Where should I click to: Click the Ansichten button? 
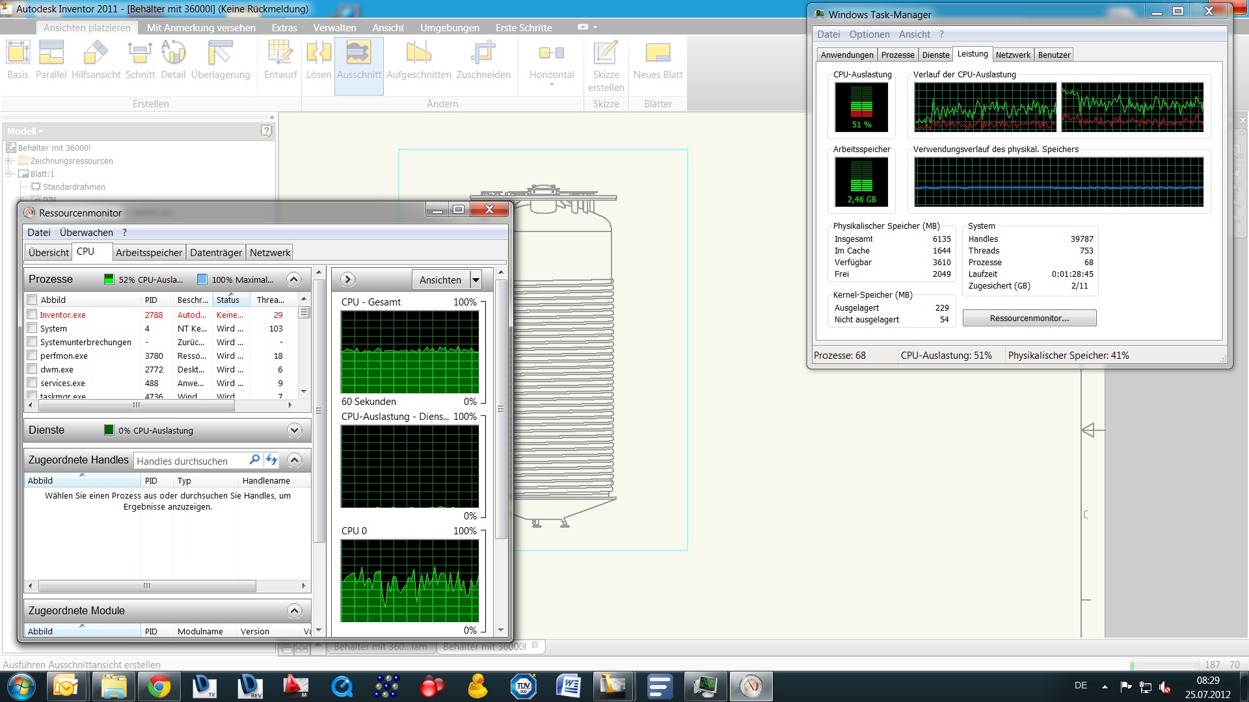tap(440, 279)
